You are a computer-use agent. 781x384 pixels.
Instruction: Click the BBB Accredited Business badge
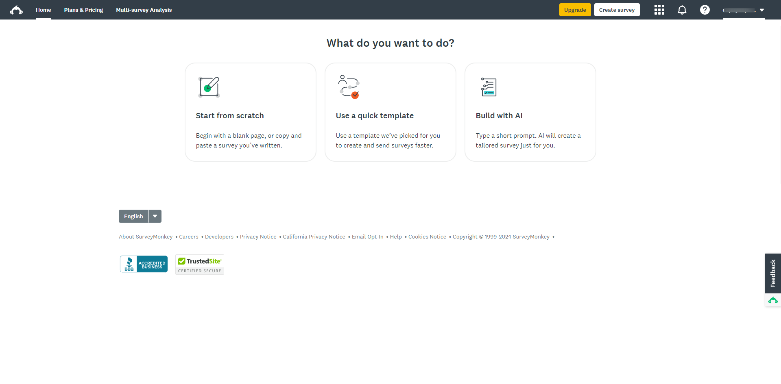point(144,264)
